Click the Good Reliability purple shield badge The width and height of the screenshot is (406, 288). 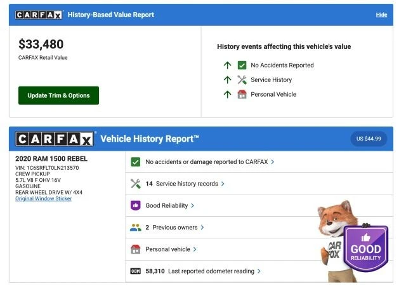[x=365, y=249]
